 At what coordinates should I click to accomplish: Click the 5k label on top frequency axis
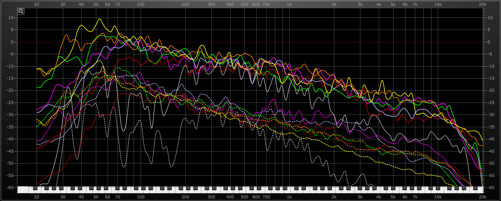coord(393,4)
